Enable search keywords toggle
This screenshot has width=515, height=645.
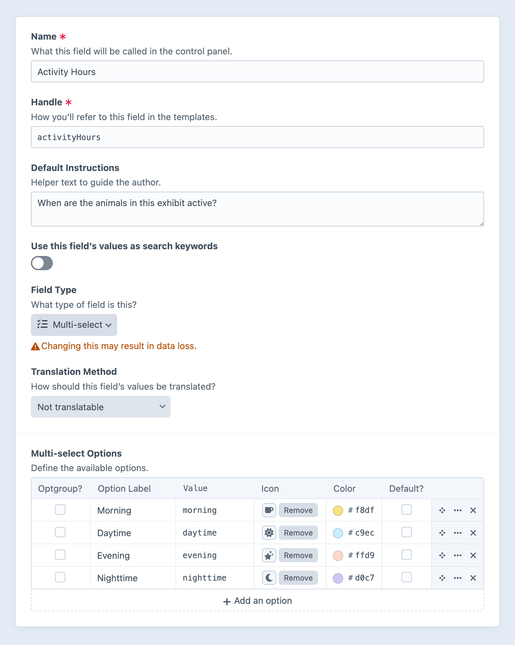[x=42, y=263]
